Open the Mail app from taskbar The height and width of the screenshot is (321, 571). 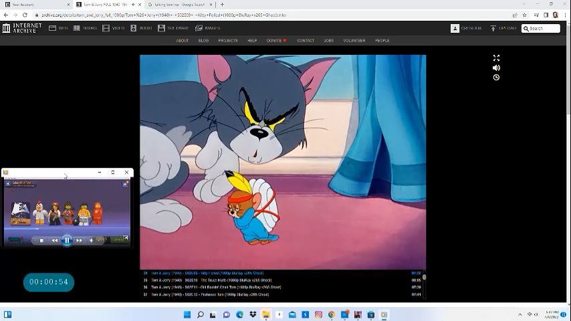click(292, 314)
